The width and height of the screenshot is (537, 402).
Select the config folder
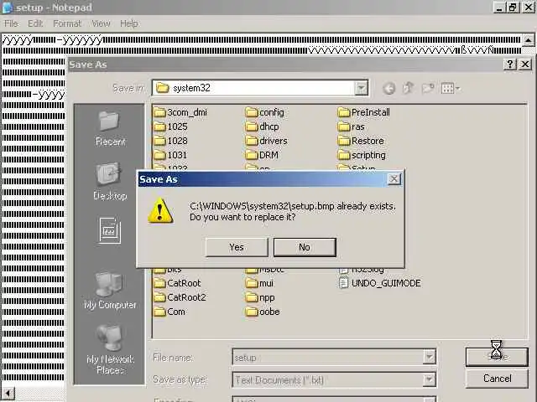[265, 112]
